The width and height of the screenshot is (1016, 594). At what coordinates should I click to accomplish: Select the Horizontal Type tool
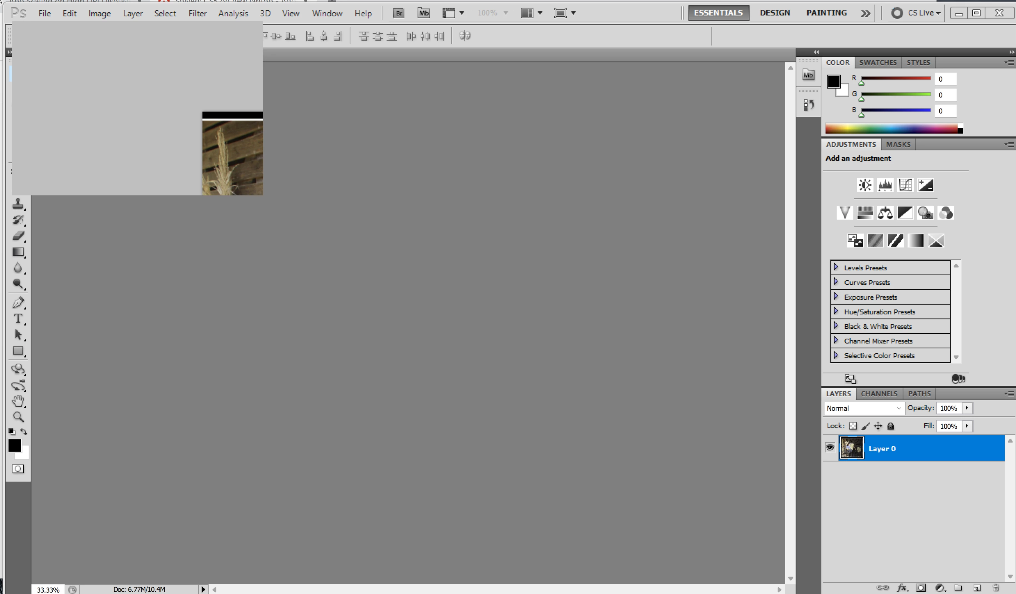click(x=18, y=319)
